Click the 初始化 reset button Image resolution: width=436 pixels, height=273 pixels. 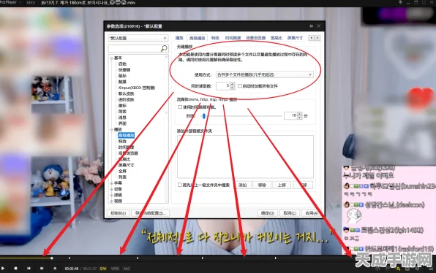click(119, 213)
